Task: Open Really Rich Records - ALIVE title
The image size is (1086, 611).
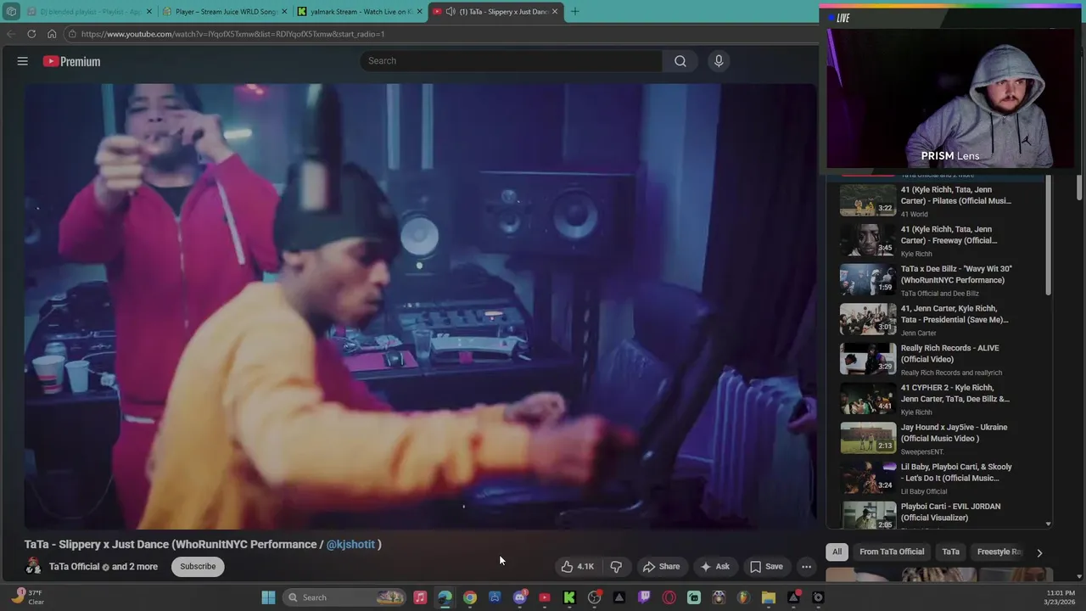Action: point(950,354)
